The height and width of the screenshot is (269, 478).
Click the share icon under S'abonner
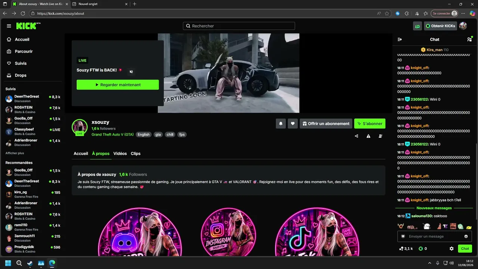click(357, 136)
